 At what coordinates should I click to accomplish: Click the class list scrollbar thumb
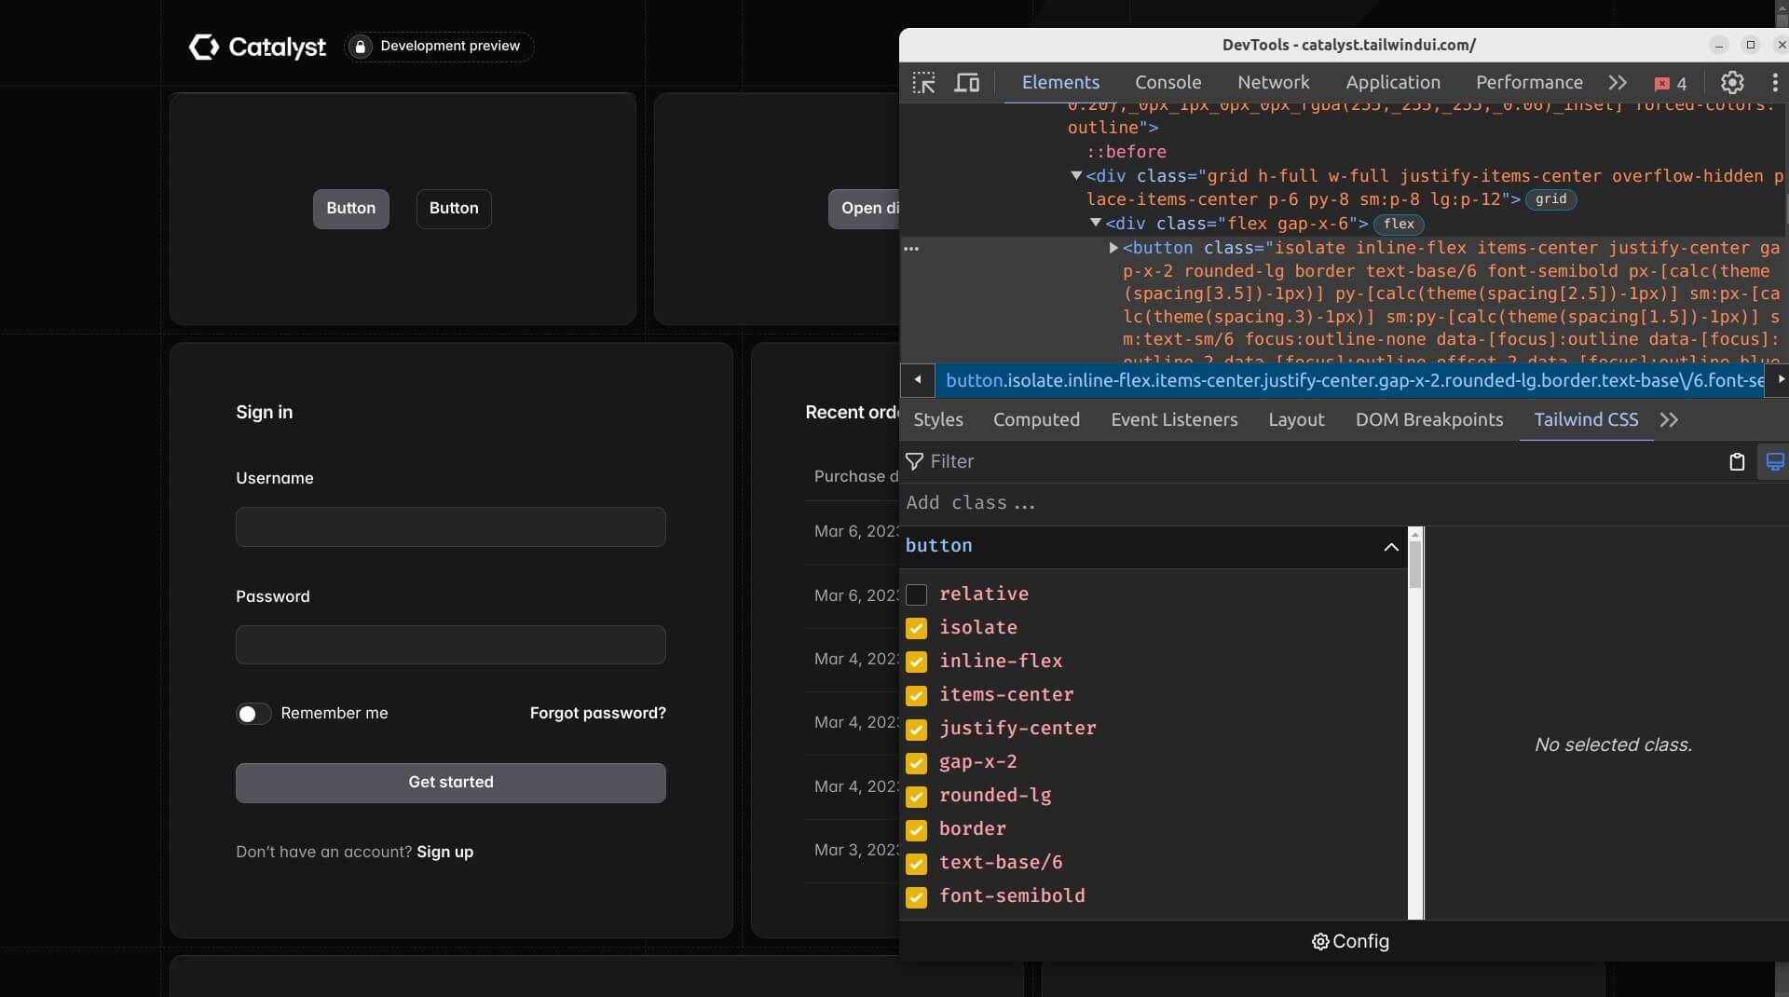[1415, 565]
